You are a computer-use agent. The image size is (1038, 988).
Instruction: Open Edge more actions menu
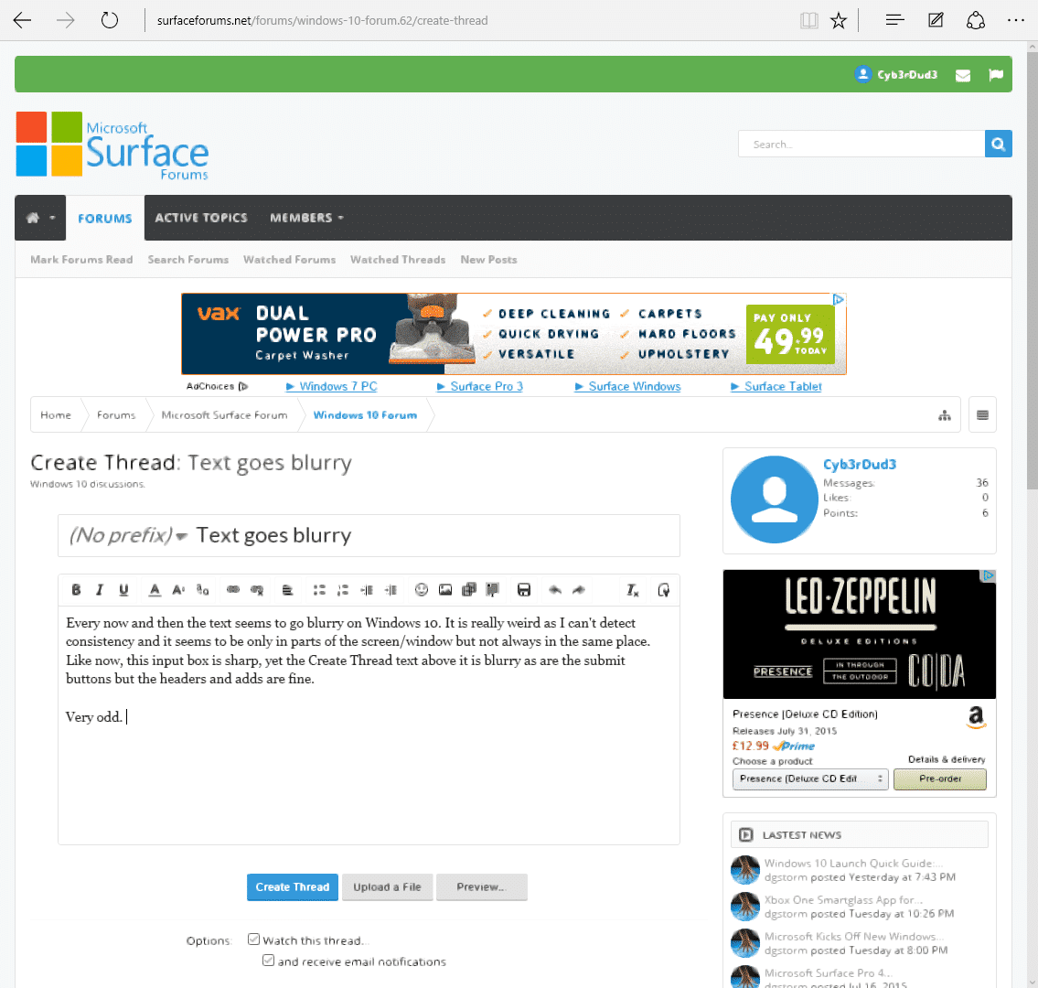point(1016,20)
